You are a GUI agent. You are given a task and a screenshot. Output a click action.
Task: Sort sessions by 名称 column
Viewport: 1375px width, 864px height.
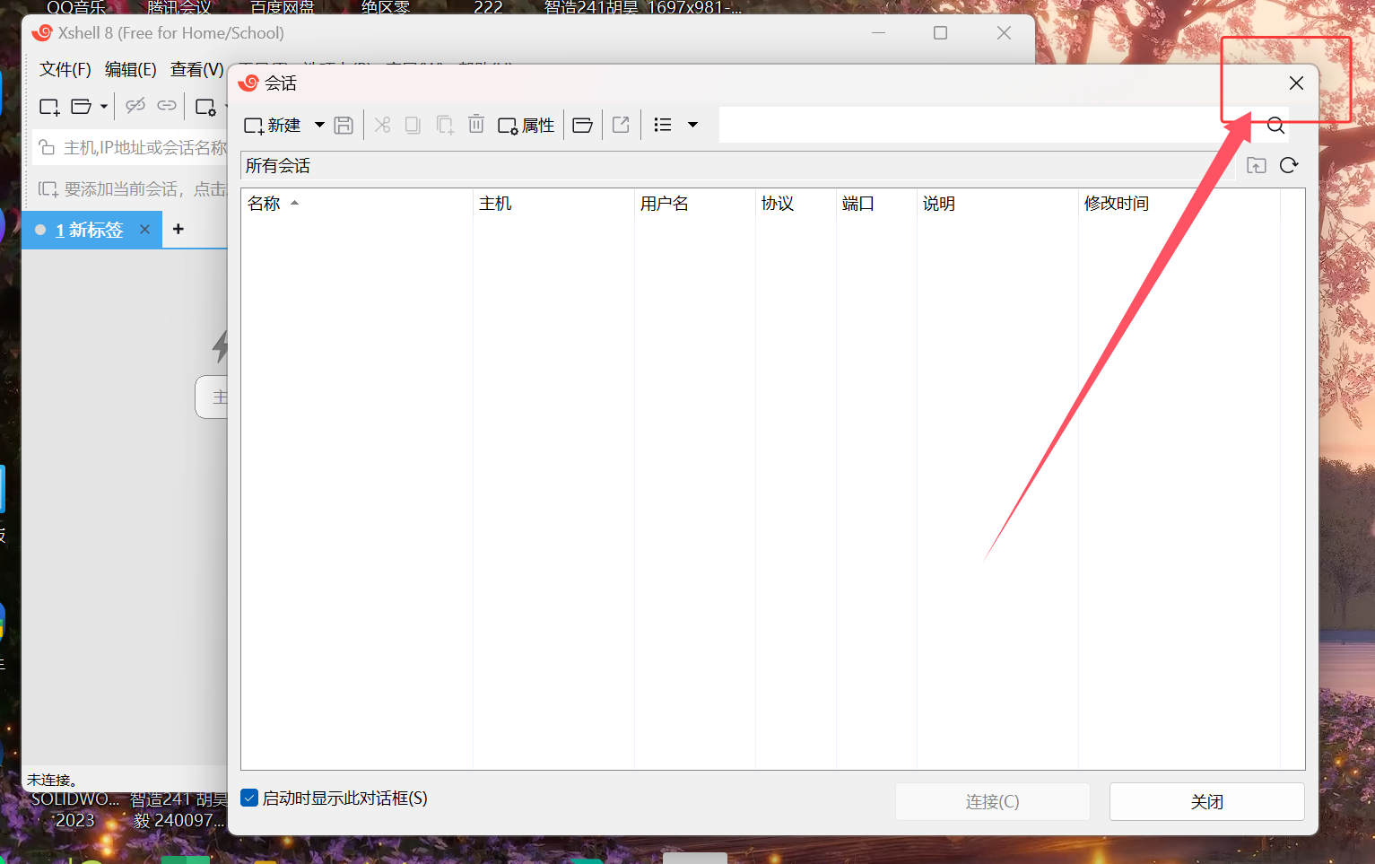357,204
